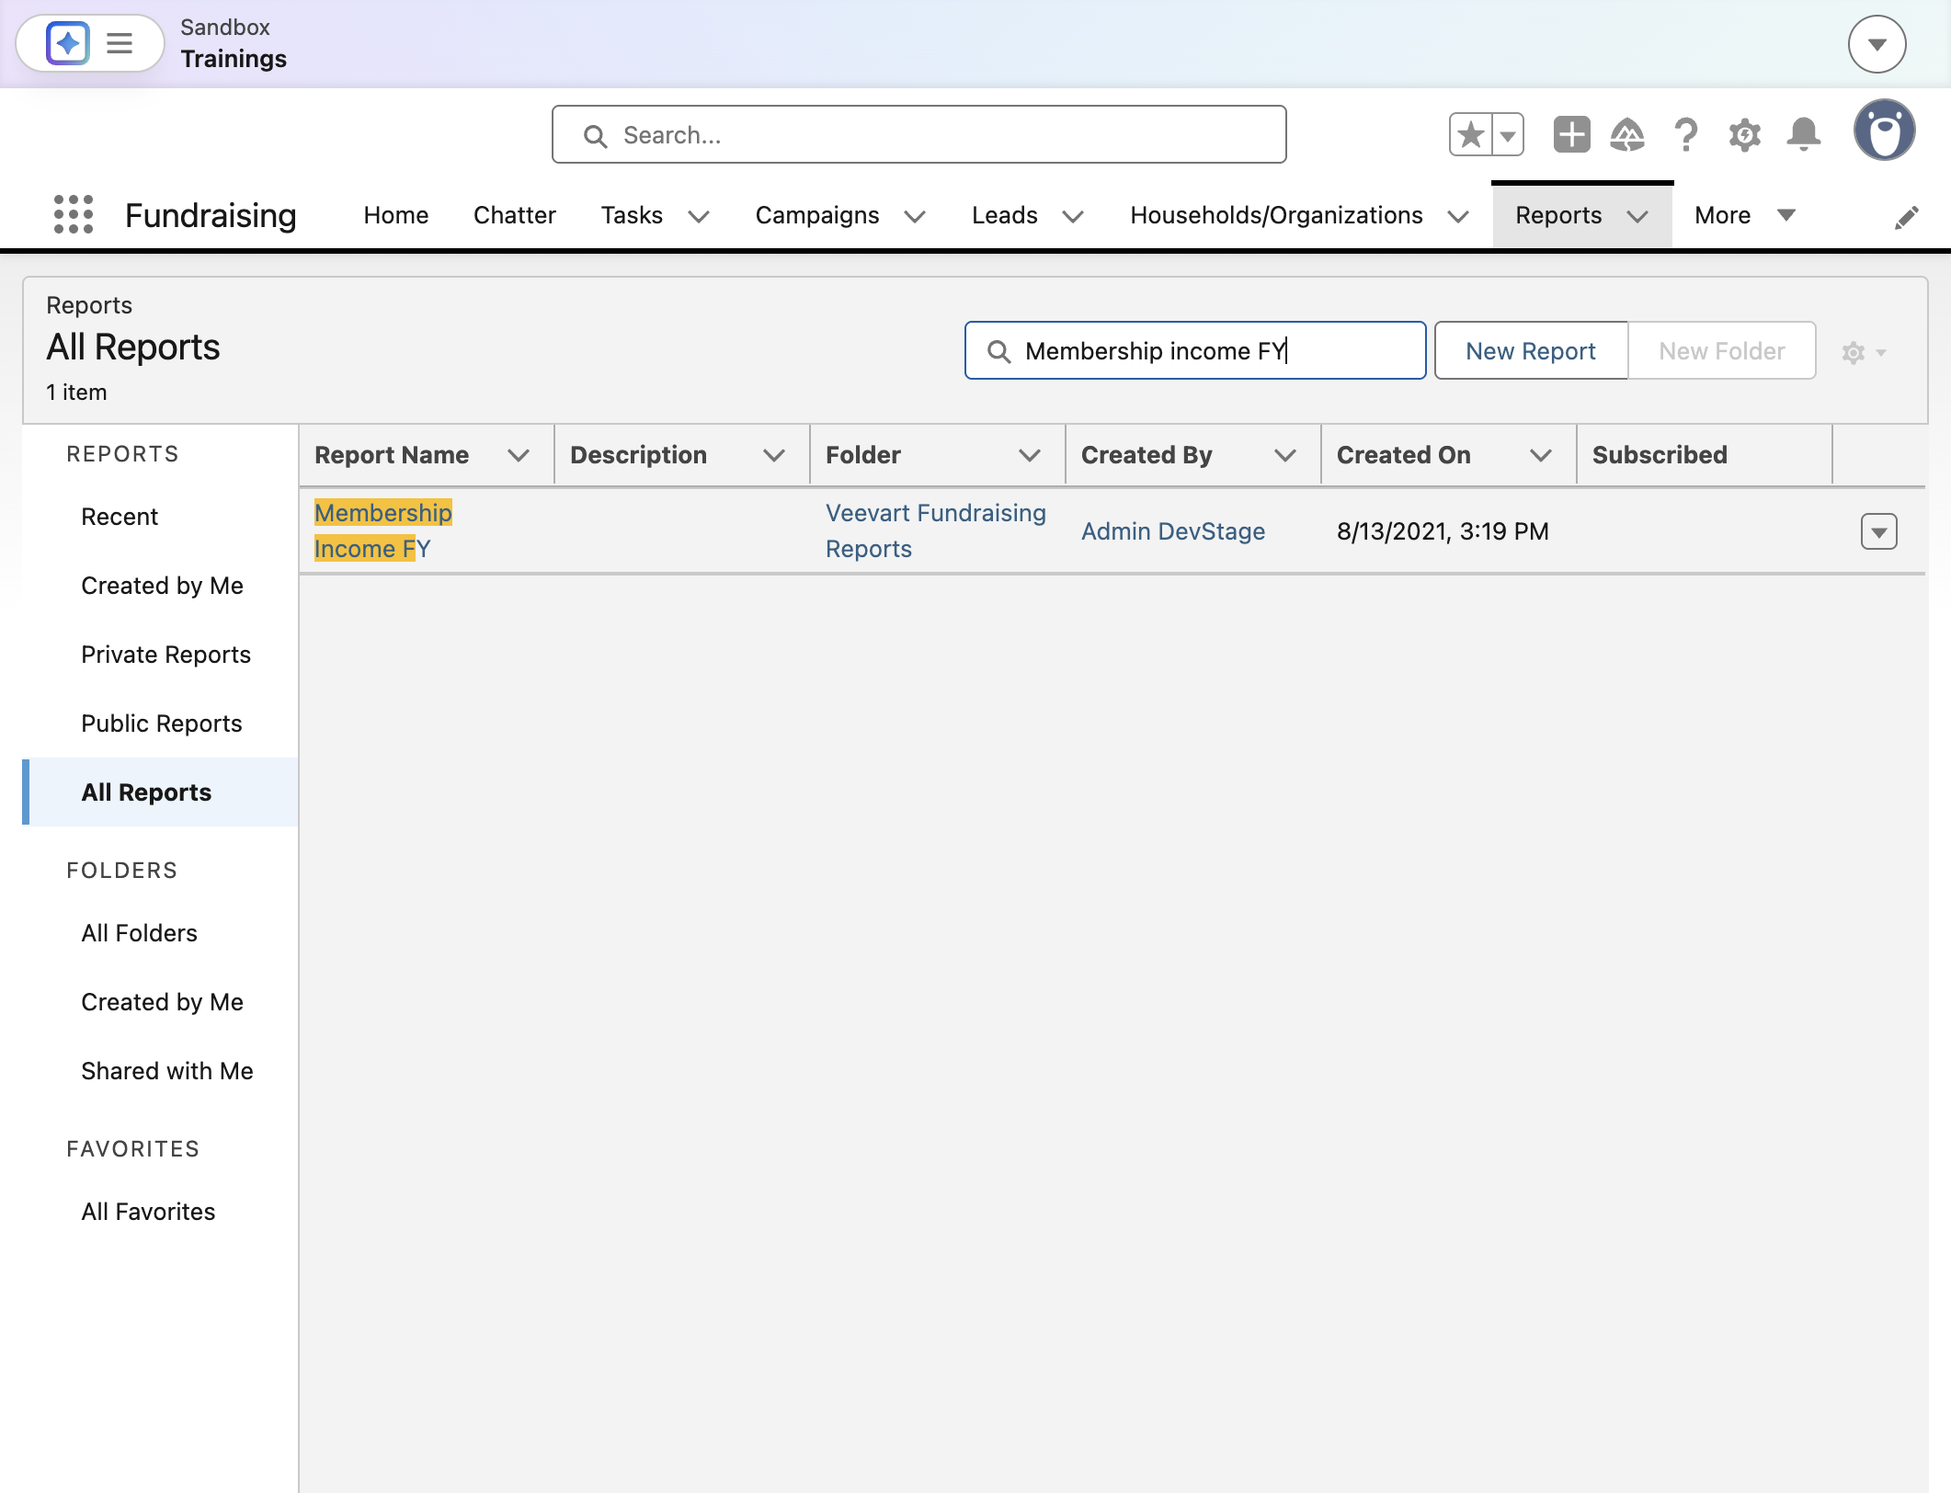
Task: Open the Campaigns tab
Action: pos(816,215)
